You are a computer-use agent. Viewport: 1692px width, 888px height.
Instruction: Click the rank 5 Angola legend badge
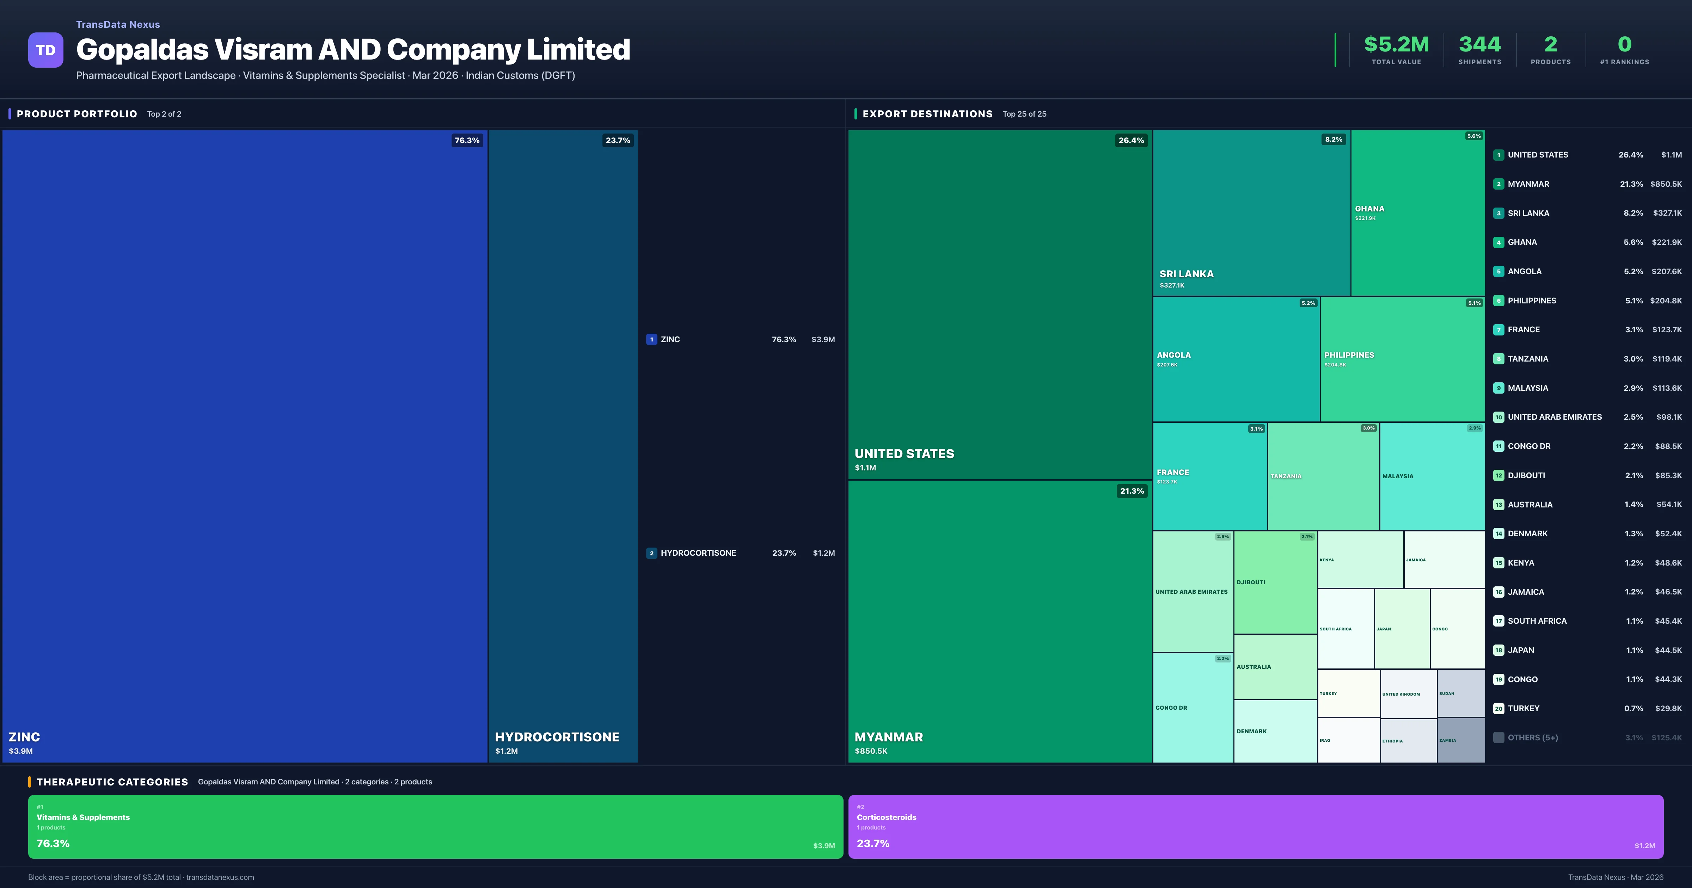1498,271
